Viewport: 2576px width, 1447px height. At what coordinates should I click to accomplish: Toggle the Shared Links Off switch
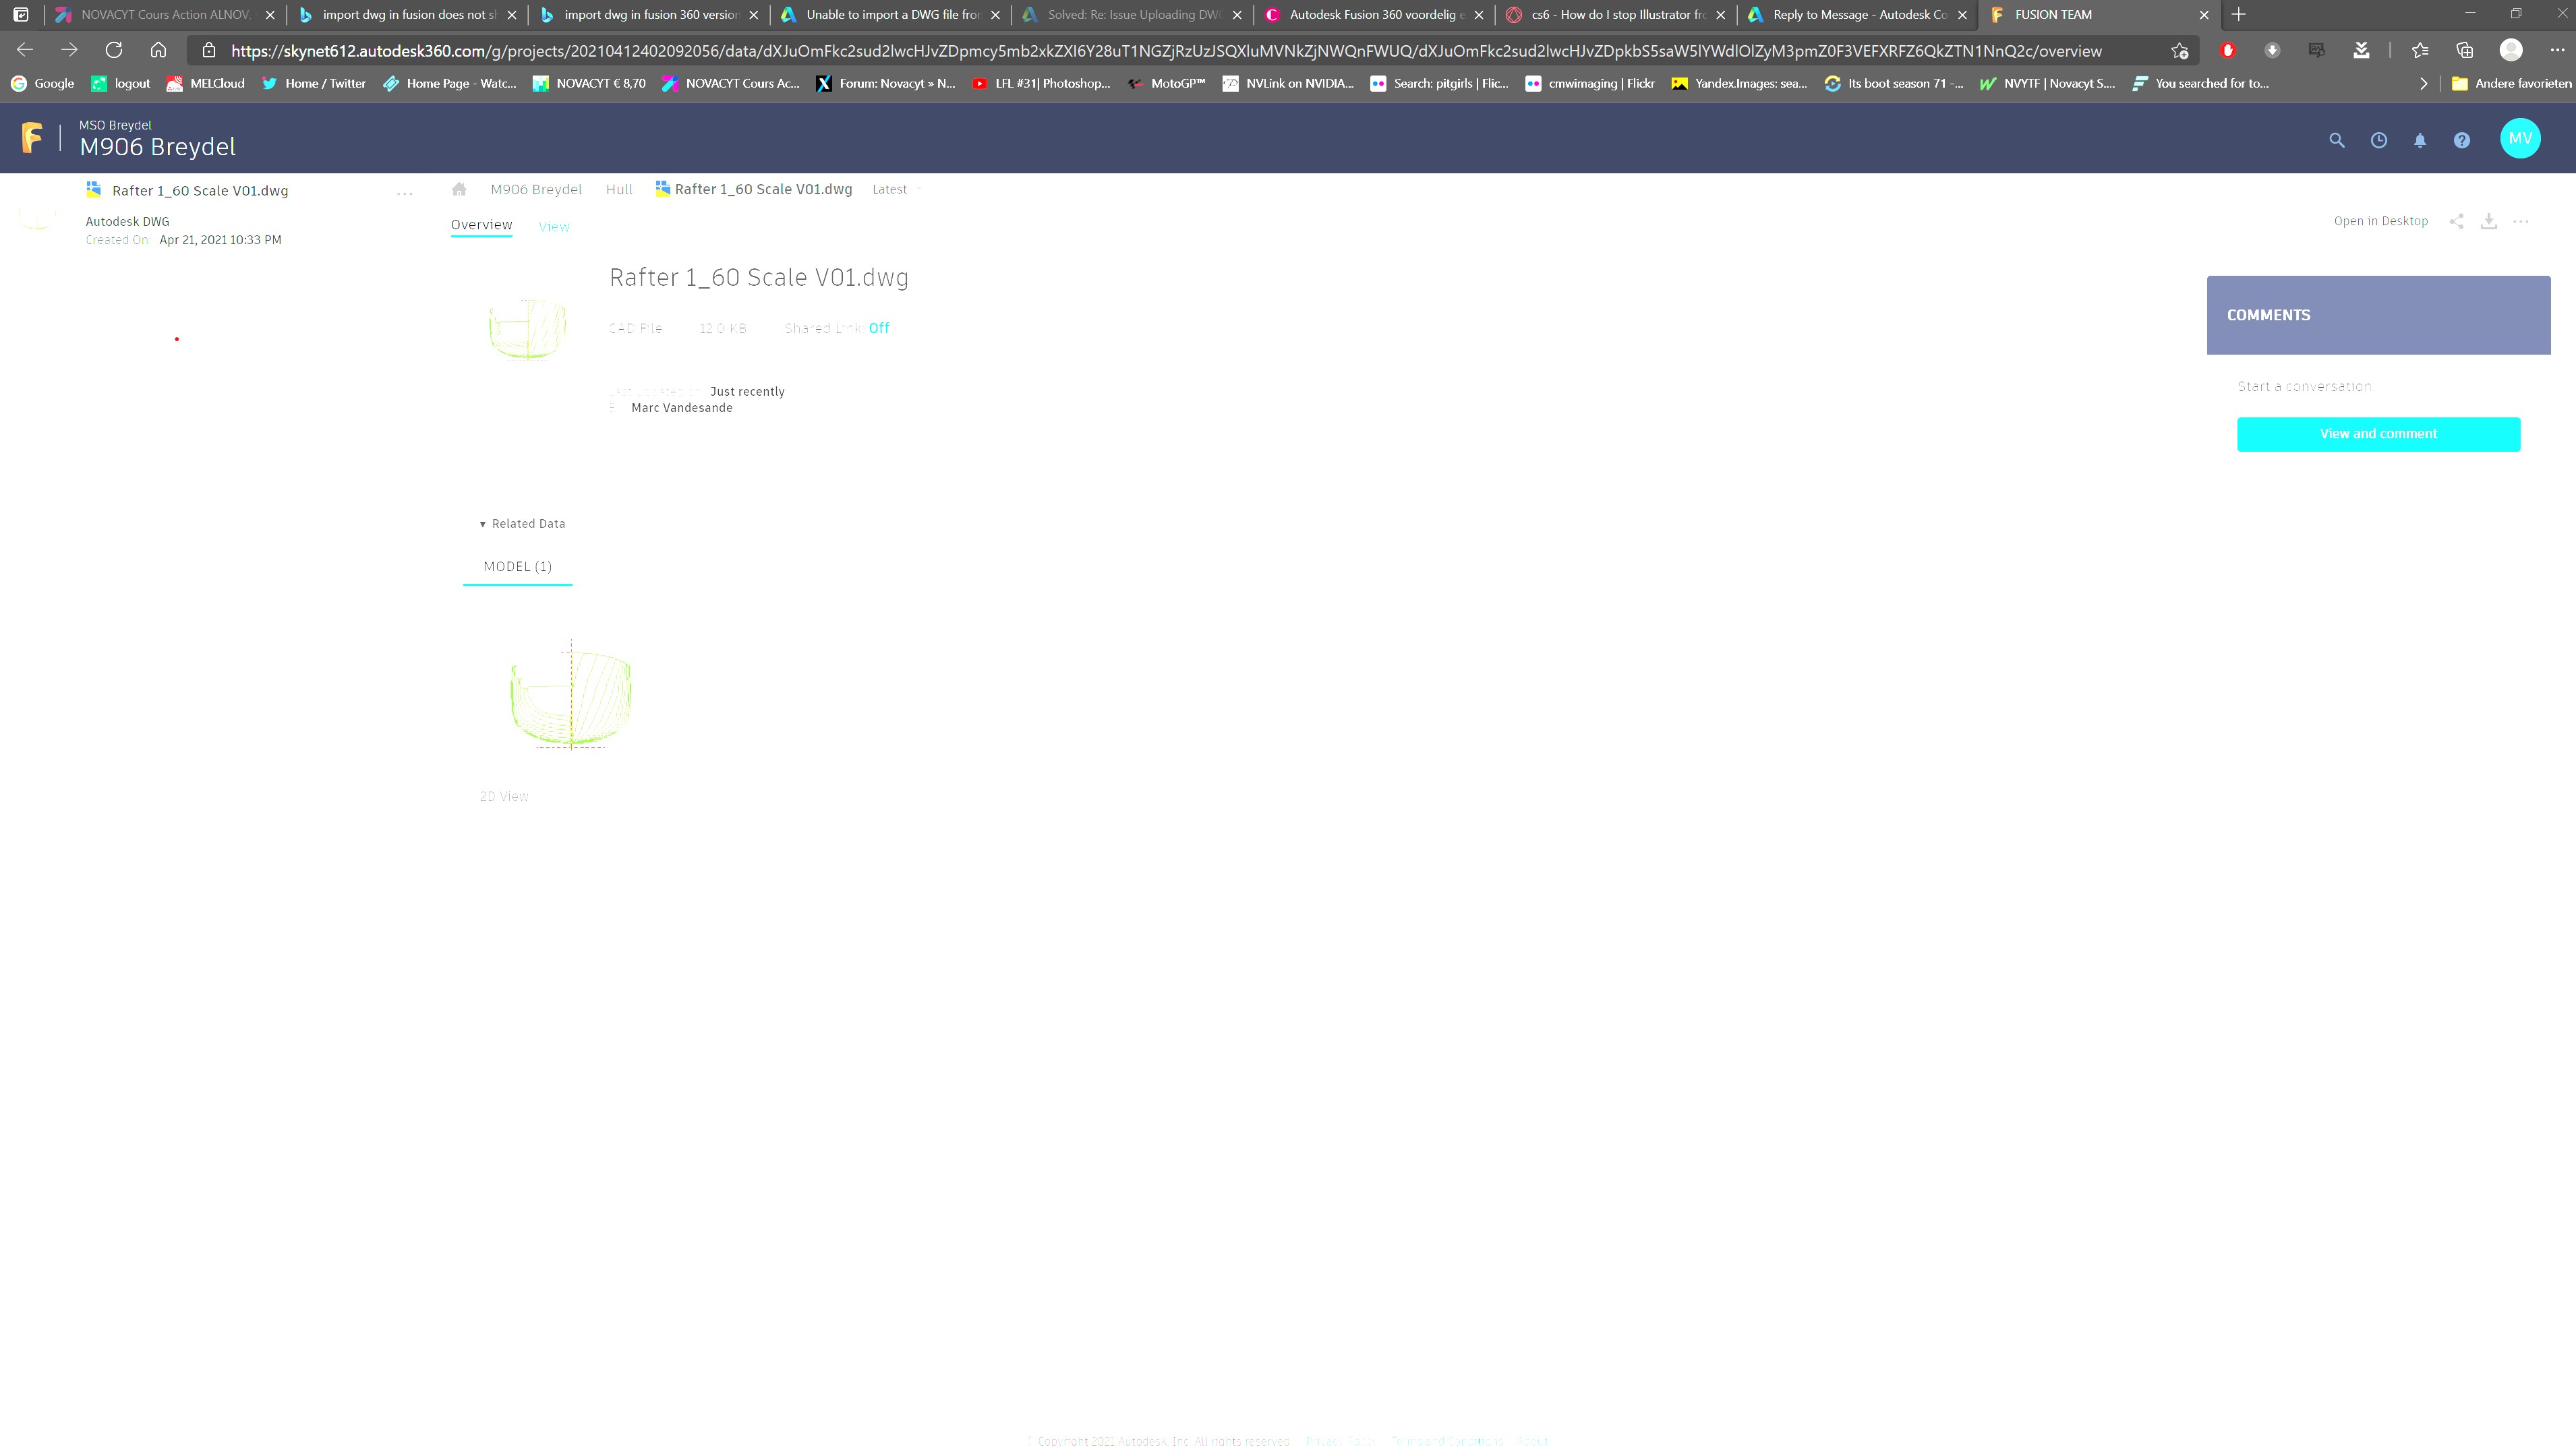point(879,327)
